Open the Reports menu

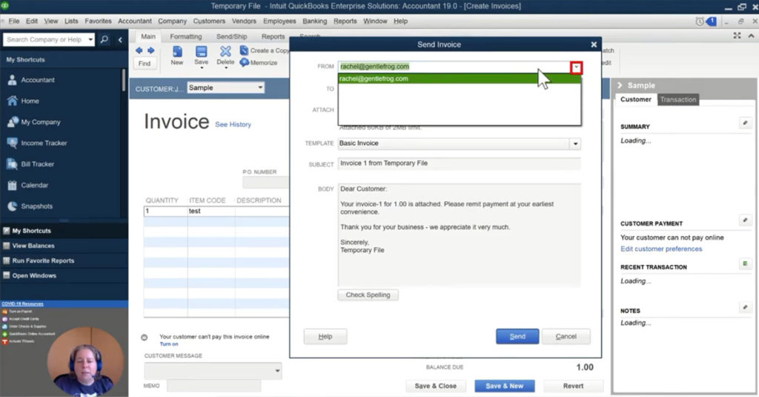coord(345,22)
